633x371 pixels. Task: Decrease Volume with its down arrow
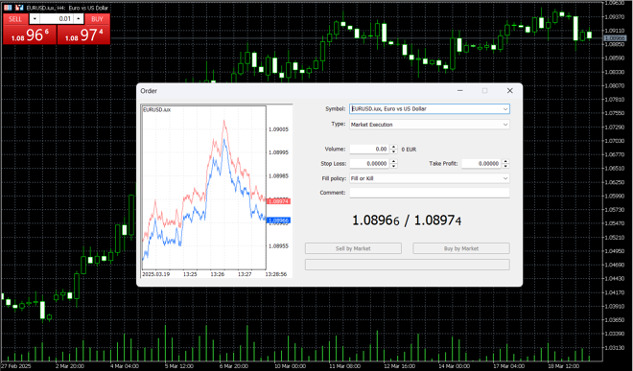click(394, 151)
